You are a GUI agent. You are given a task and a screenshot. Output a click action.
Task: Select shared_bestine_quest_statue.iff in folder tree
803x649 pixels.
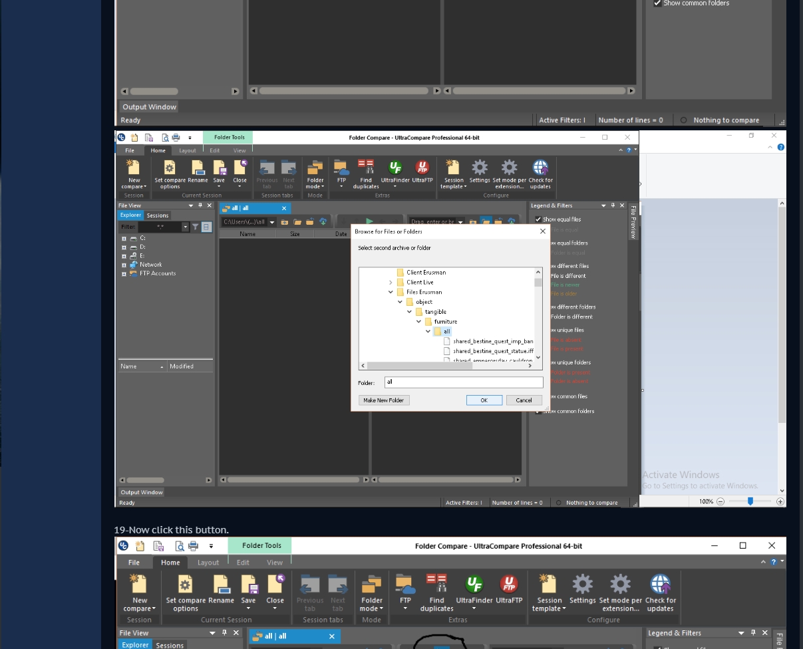[x=493, y=351]
